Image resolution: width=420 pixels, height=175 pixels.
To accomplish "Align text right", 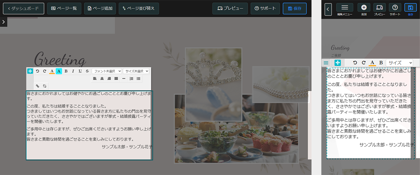I will pos(109,79).
